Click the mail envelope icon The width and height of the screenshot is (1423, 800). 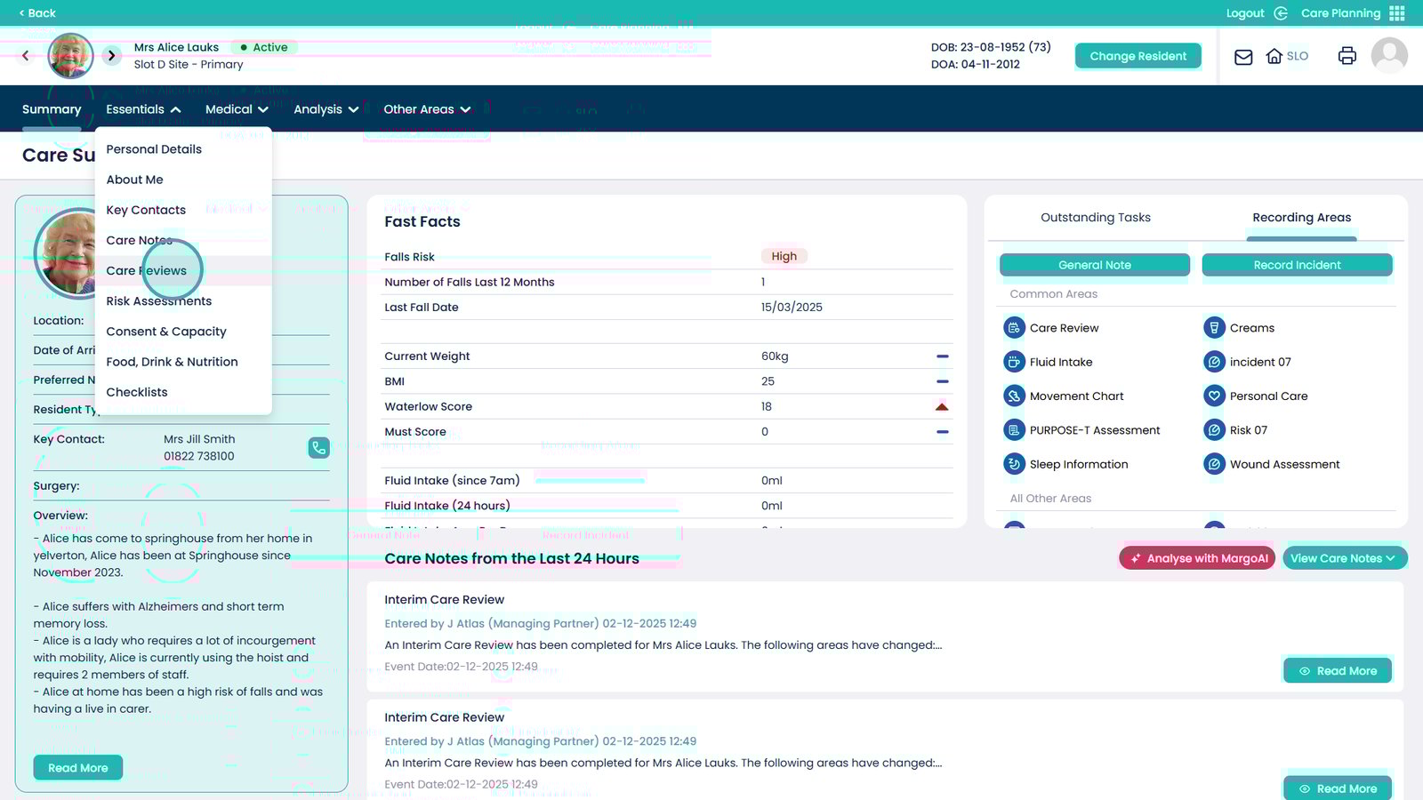click(1243, 57)
